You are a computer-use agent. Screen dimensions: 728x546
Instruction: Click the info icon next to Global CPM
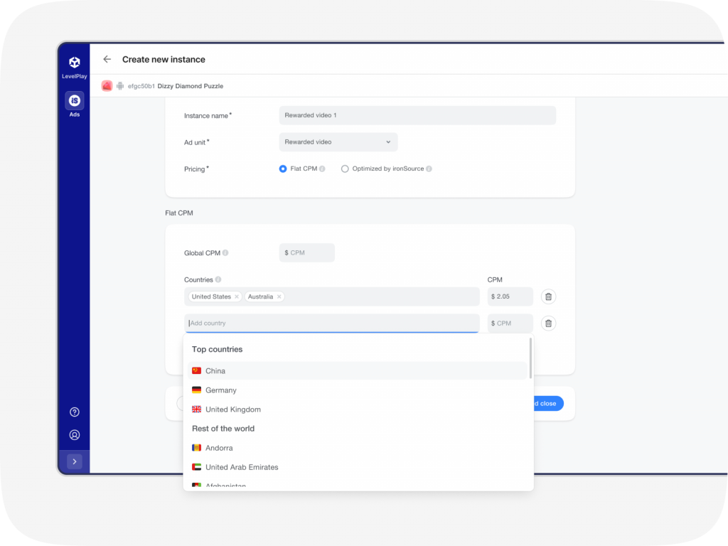[x=225, y=253]
